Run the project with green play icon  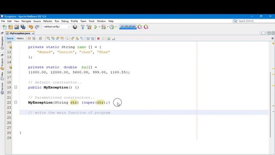[x=96, y=27]
